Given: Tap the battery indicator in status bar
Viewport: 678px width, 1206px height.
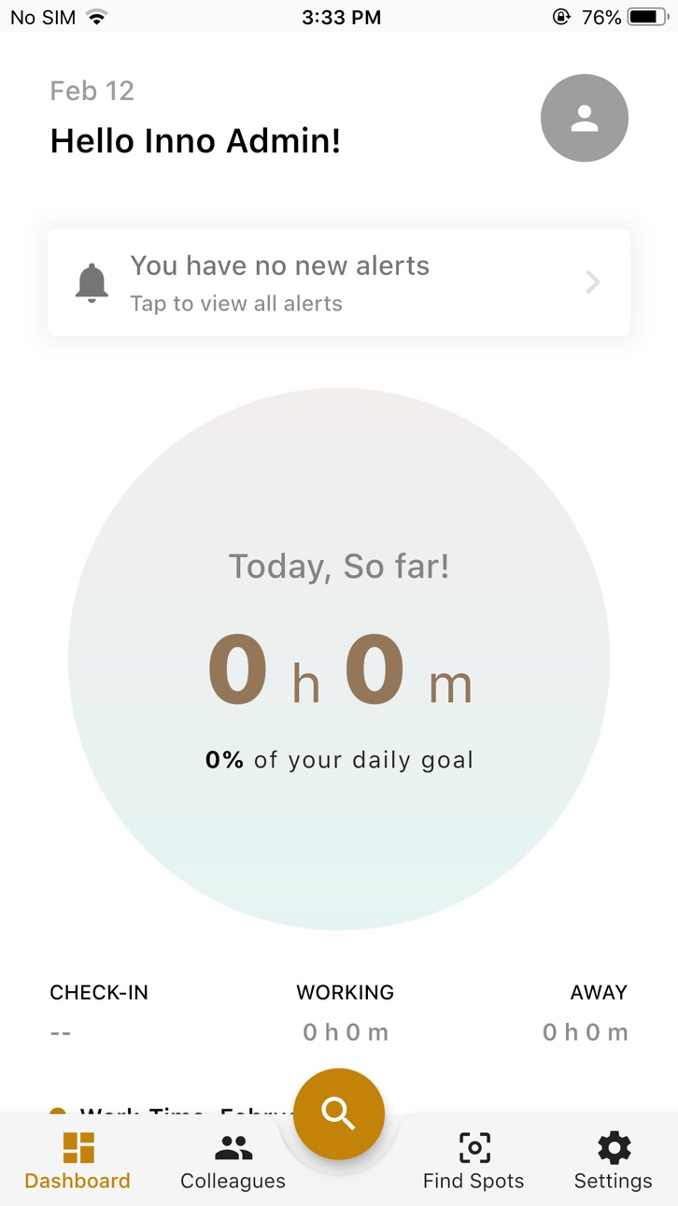Looking at the screenshot, I should pyautogui.click(x=647, y=17).
